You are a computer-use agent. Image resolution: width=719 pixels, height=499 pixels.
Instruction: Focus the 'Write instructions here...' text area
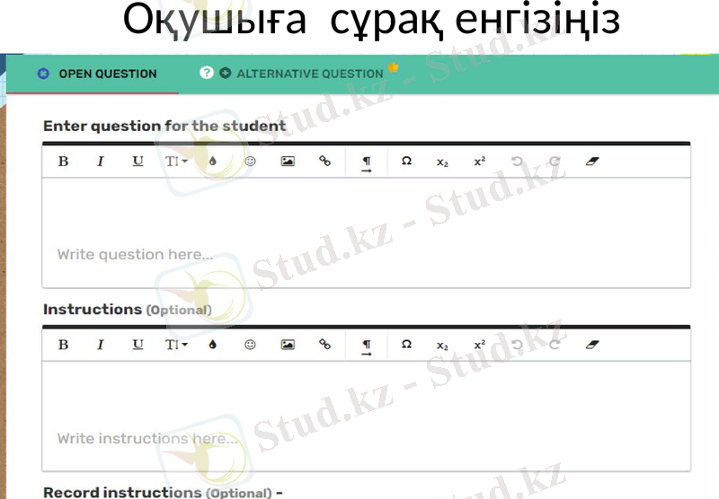click(366, 416)
